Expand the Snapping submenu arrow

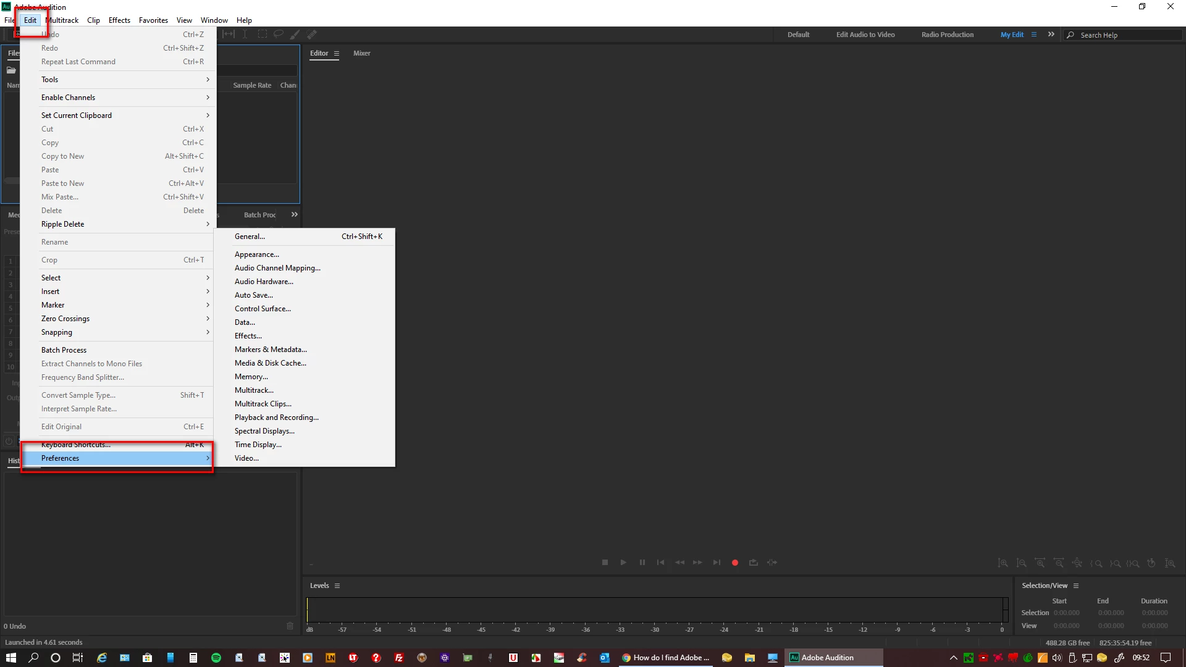point(208,332)
